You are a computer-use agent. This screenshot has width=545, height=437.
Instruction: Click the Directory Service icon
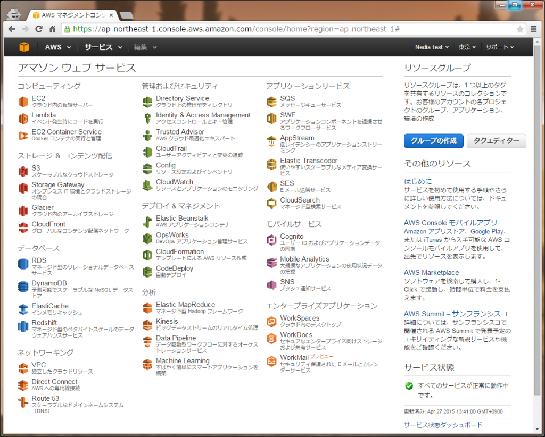(147, 102)
